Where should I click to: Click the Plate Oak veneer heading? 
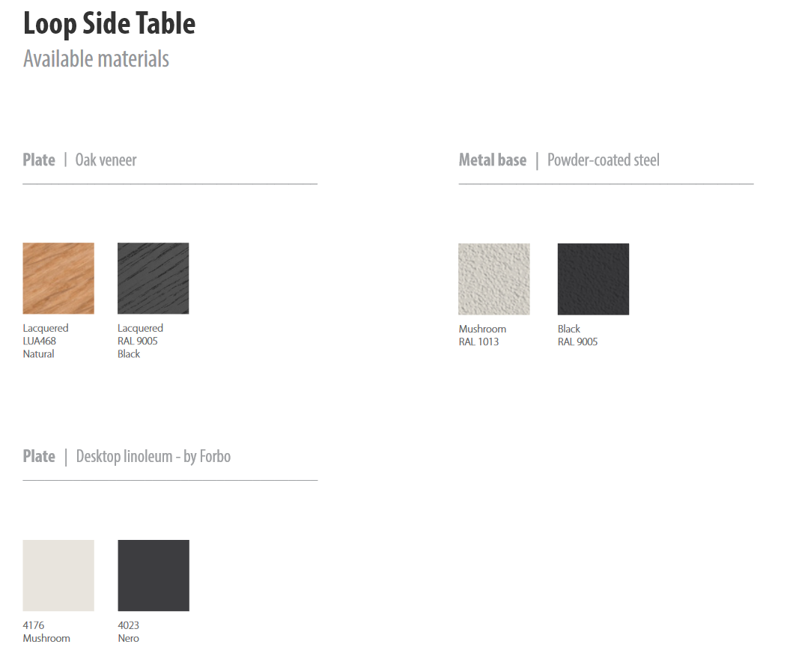click(80, 160)
